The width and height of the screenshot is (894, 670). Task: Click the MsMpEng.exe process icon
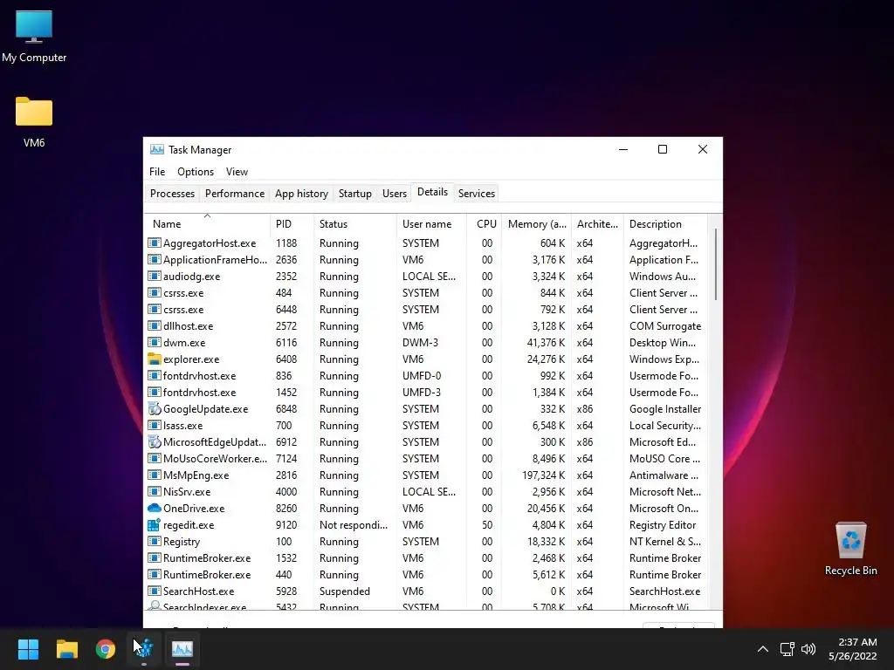tap(154, 475)
